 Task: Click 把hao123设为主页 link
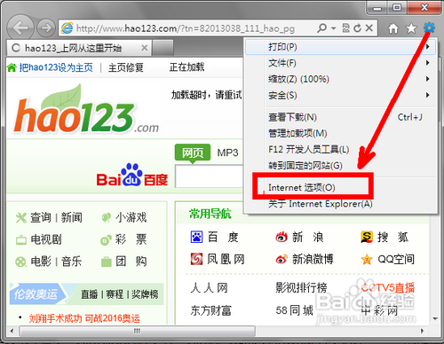pyautogui.click(x=56, y=67)
